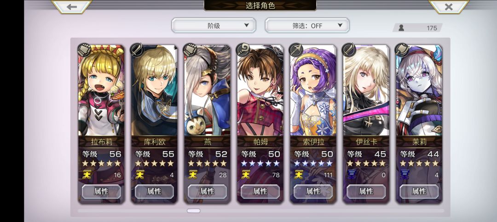Click the weapon class icon on 伊丝卡
This screenshot has width=497, height=222.
click(349, 50)
